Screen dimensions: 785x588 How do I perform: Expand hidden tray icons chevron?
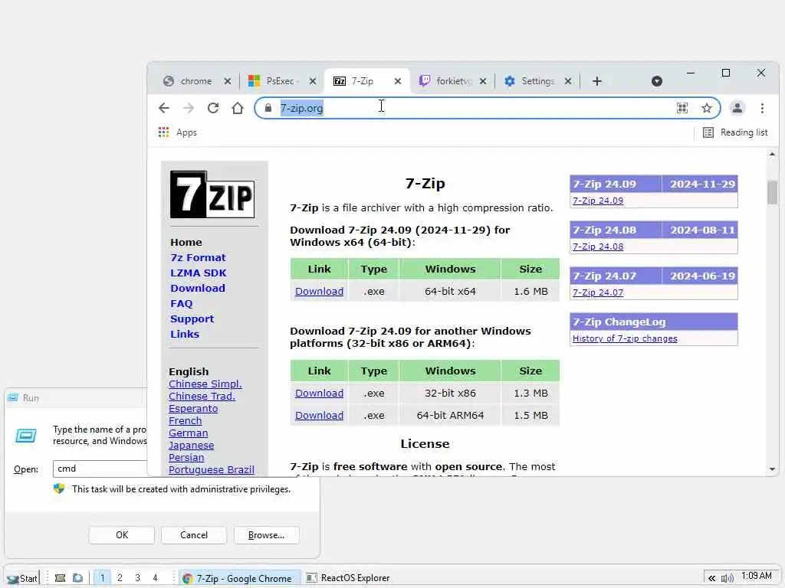pos(711,578)
